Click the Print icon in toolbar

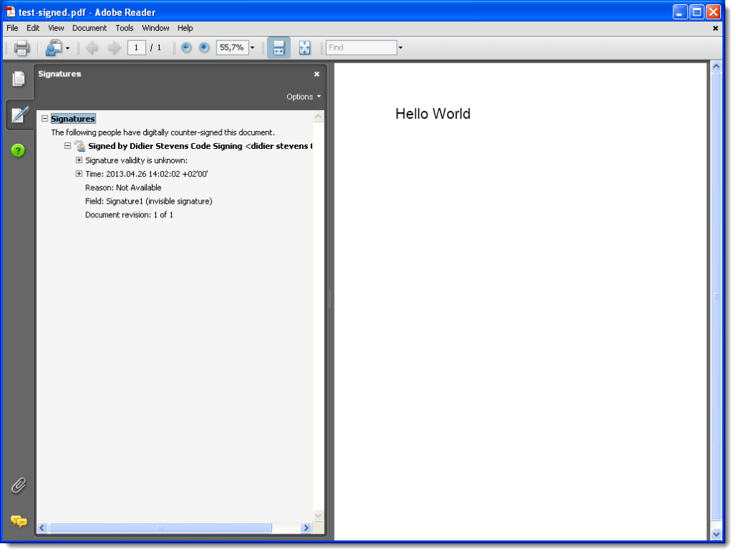pos(22,48)
